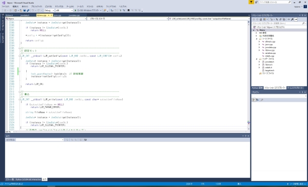Click the Home icon in Solution Explorer toolbar

click(261, 19)
